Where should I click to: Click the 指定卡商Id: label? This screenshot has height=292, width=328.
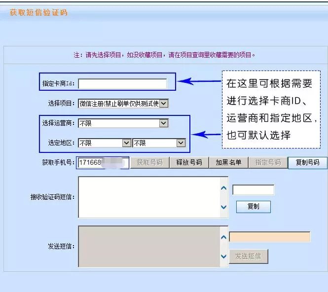click(58, 83)
